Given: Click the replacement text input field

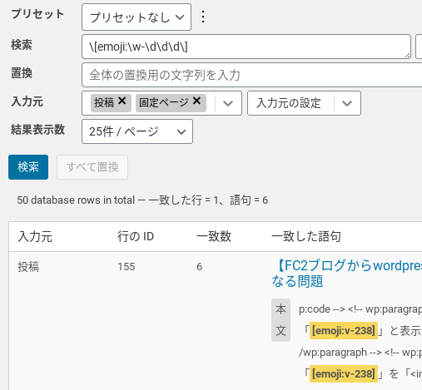Looking at the screenshot, I should point(252,75).
